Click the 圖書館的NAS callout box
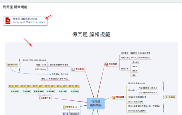Screen dimensions: 182x115 click(12, 65)
